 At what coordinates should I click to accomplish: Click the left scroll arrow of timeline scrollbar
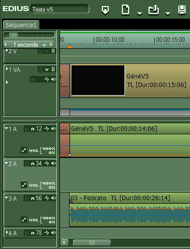coord(65,242)
